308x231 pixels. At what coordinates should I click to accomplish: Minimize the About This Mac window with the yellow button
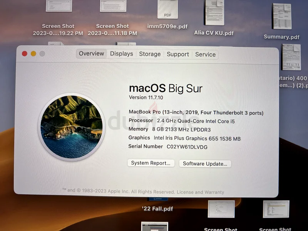[x=33, y=54]
